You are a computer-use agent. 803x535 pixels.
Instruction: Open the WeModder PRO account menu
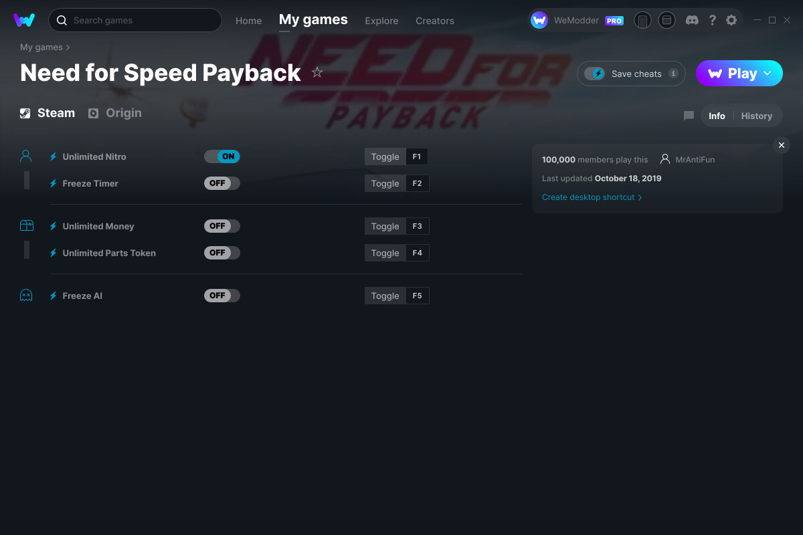click(577, 21)
